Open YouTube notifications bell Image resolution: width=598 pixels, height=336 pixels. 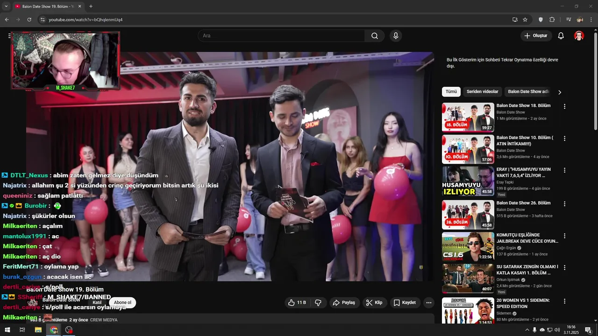click(561, 36)
